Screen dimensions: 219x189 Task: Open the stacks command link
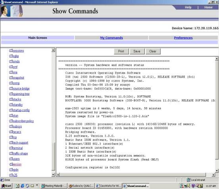tap(17, 99)
